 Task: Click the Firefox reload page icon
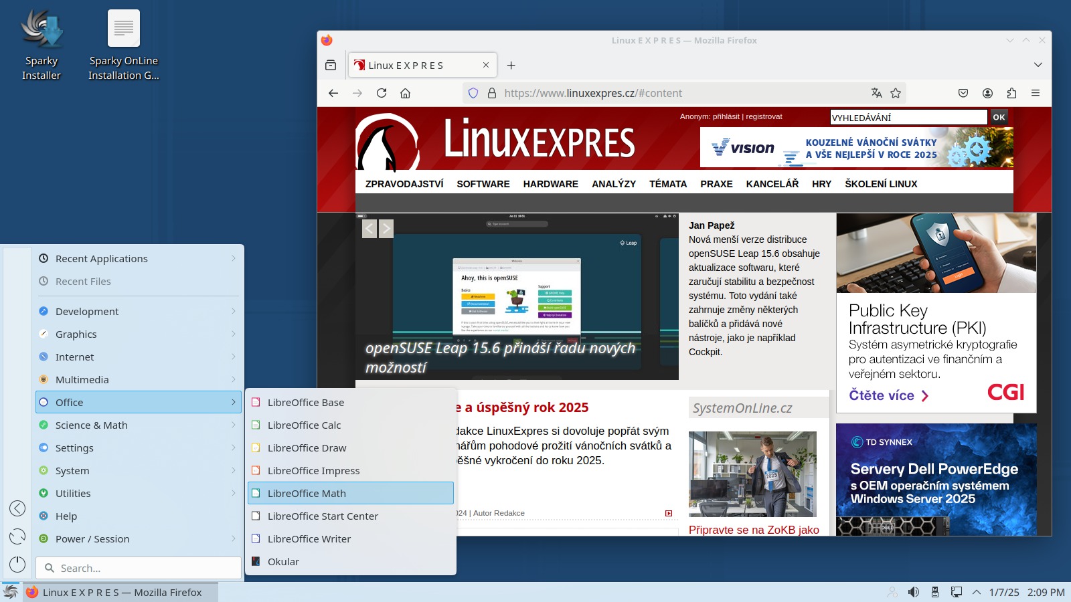[382, 93]
